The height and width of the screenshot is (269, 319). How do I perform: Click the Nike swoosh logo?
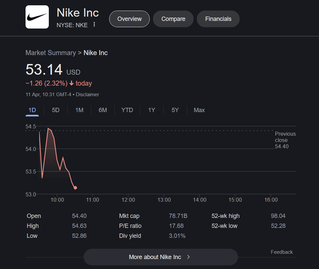[37, 17]
